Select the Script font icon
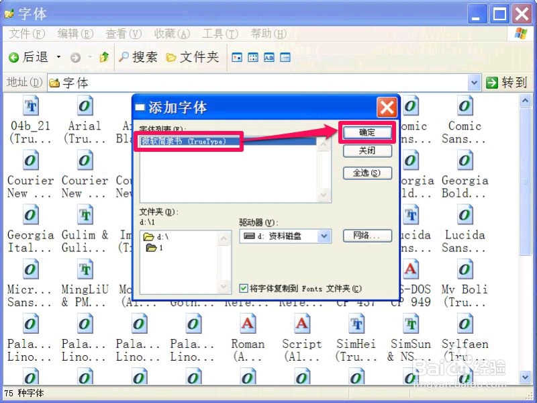The height and width of the screenshot is (403, 537). coord(301,324)
